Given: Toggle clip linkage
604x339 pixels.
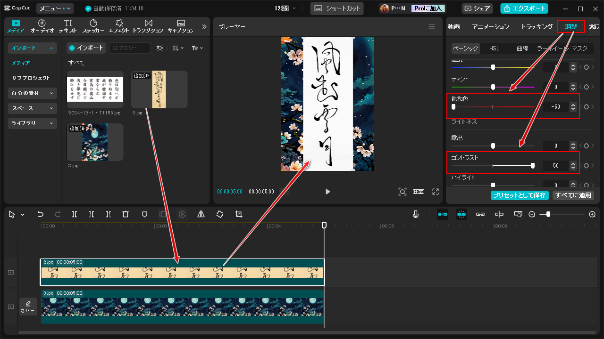Looking at the screenshot, I should click(480, 214).
